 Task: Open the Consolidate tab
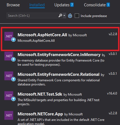click(x=97, y=5)
